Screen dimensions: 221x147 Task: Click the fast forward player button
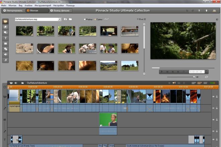178,72
